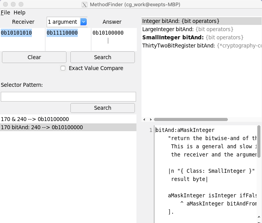The width and height of the screenshot is (262, 223).
Task: Expand the argument count dropdown
Action: (83, 22)
